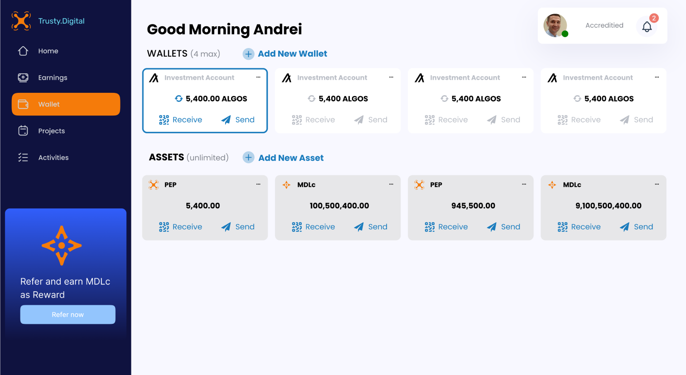Screen dimensions: 686x375
Task: Open the three-dot menu on the 945,500.00 PEP asset
Action: 524,184
